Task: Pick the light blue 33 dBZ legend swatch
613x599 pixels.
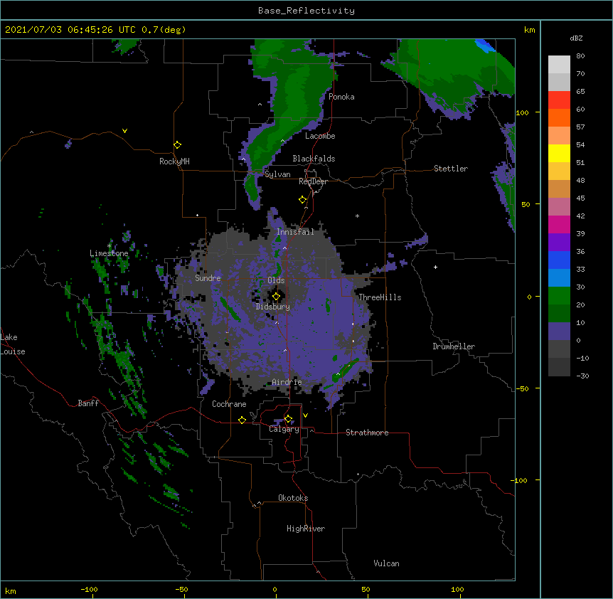Action: [x=559, y=278]
